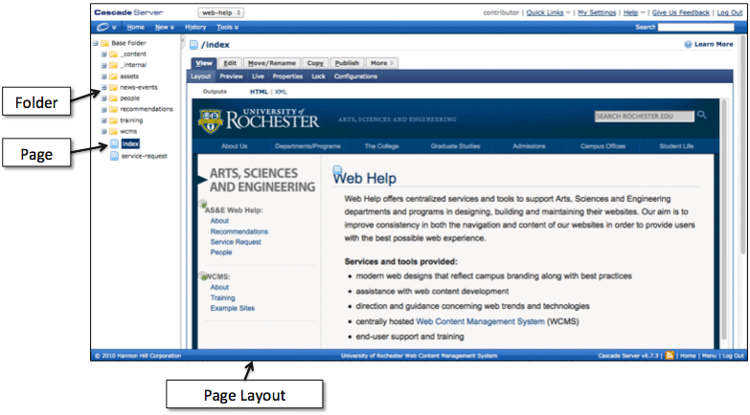Expand the training folder node
The image size is (750, 415).
click(x=103, y=120)
